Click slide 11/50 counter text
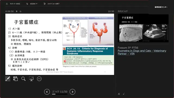174x98 pixels. point(60,92)
